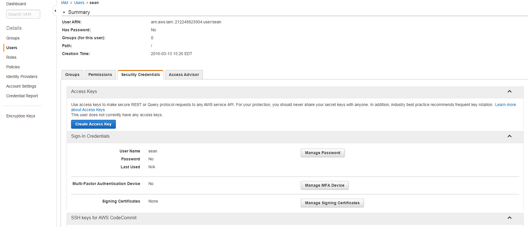Collapse the left navigation sidebar arrow

pyautogui.click(x=55, y=11)
